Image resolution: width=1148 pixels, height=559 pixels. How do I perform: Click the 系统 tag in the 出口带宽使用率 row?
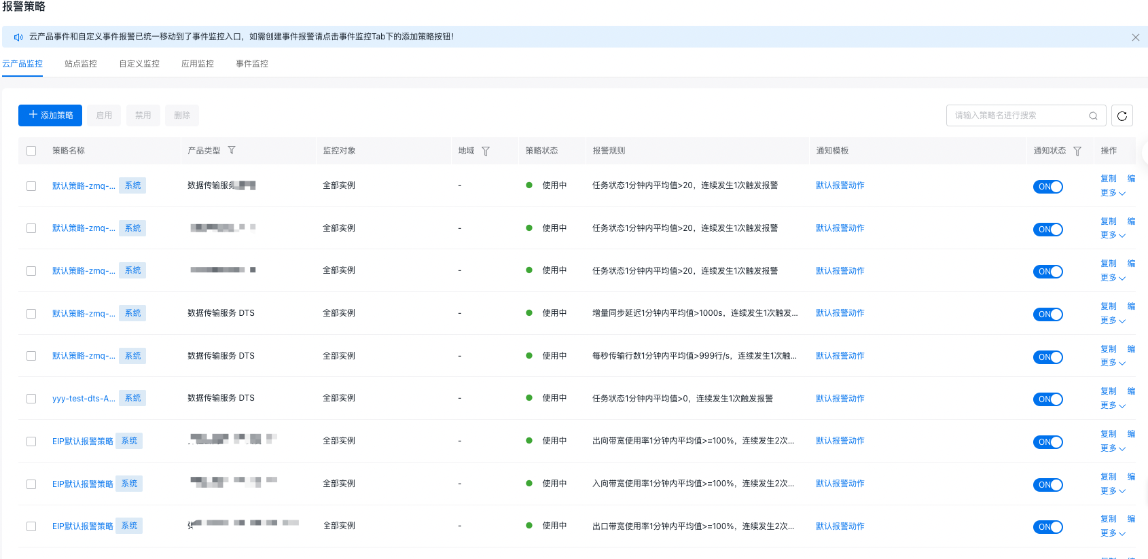(129, 526)
